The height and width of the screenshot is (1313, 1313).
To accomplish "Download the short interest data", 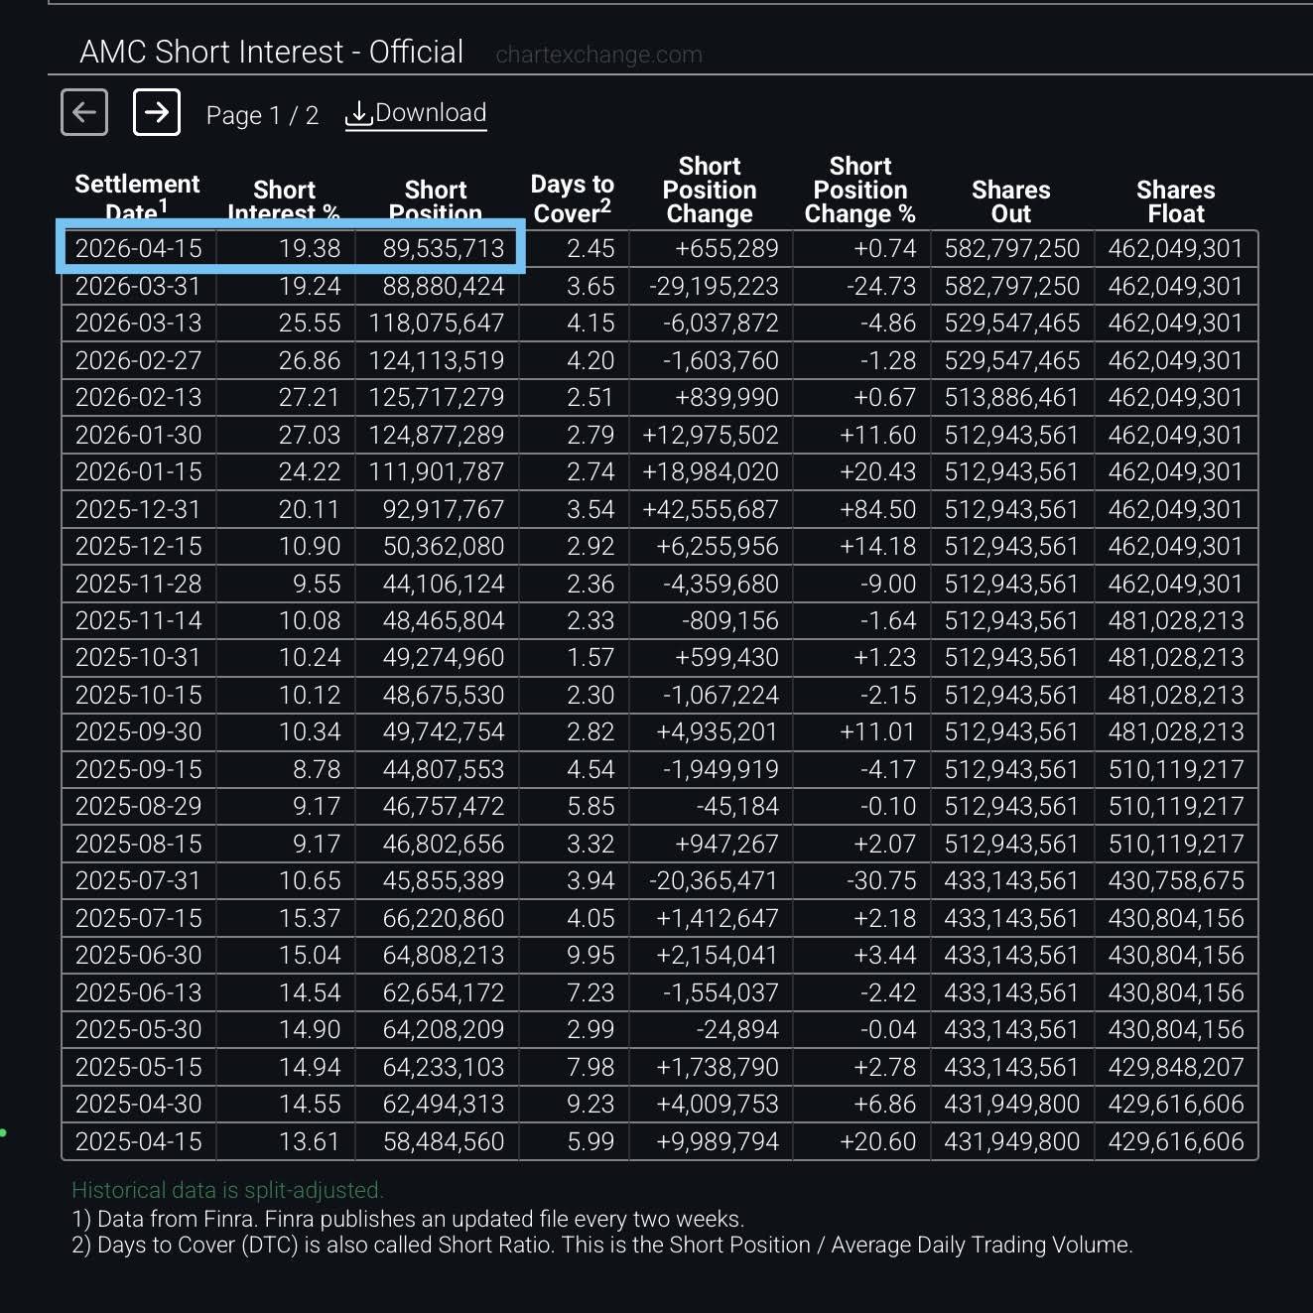I will (416, 114).
